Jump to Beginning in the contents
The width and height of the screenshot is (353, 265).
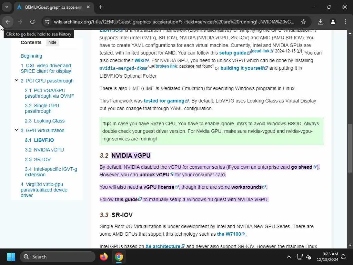[31, 56]
